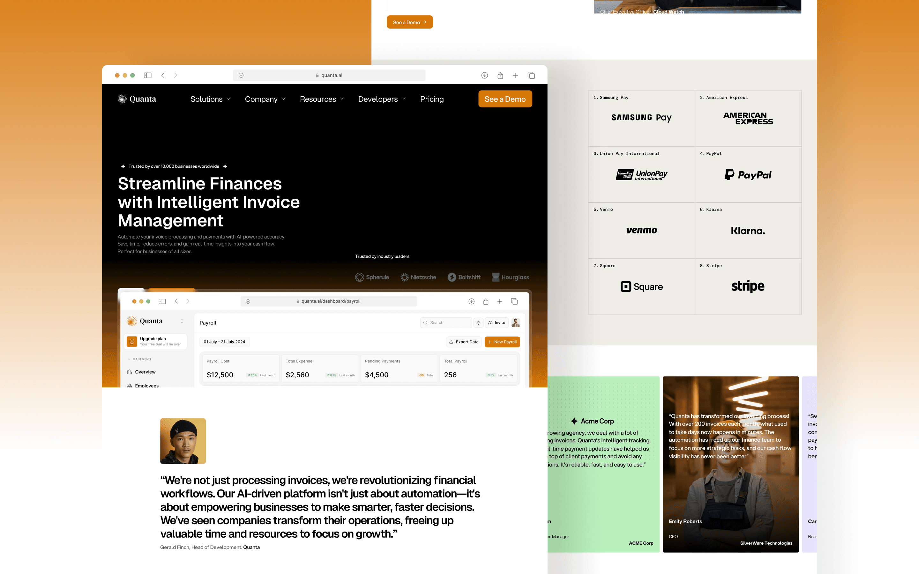The width and height of the screenshot is (919, 574).
Task: Click Payroll Cost $12,500 card
Action: [x=241, y=369]
